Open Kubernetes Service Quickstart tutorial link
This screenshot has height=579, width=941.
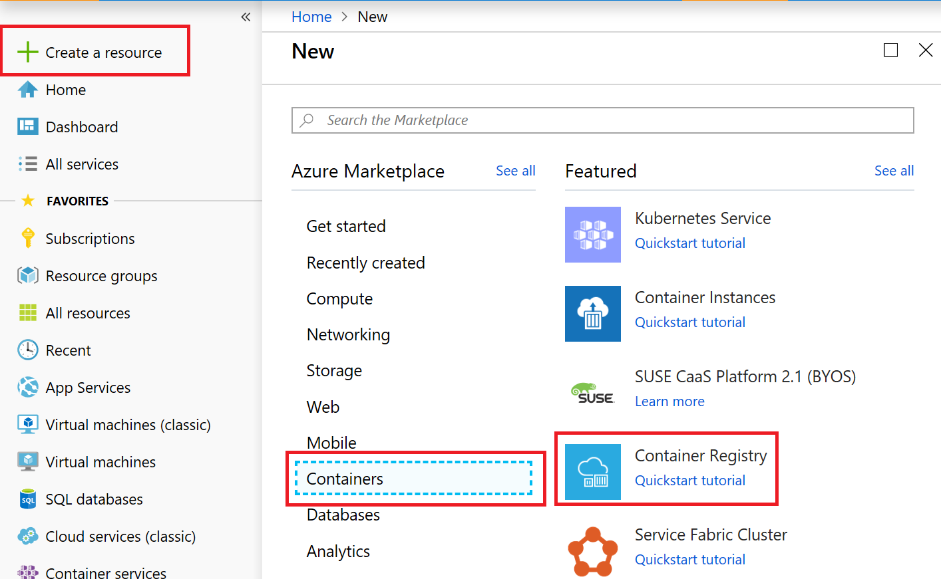click(690, 243)
